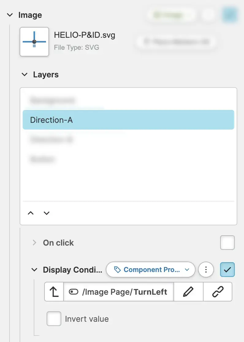Click the pencil edit icon for TurnLeft
Image resolution: width=244 pixels, height=342 pixels.
coord(188,292)
